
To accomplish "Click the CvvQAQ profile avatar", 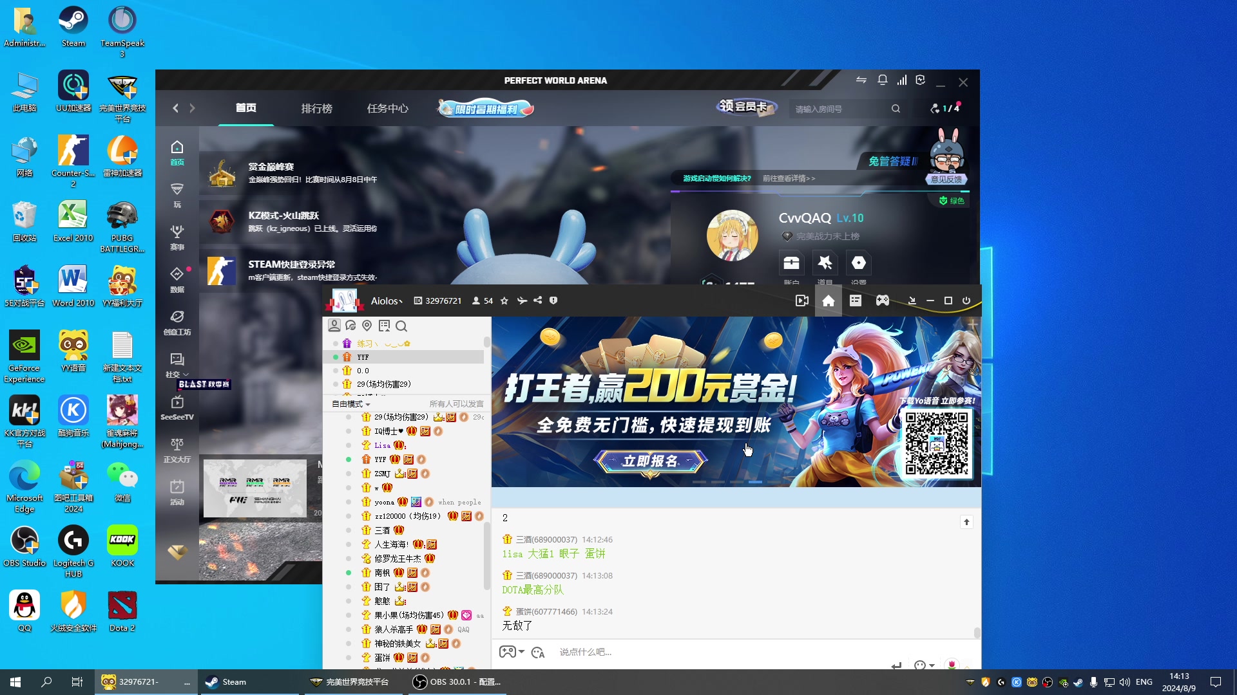I will (x=731, y=236).
